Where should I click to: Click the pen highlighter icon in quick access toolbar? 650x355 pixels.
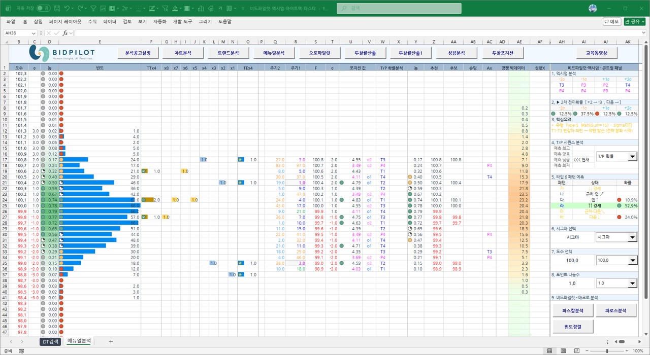click(x=152, y=8)
